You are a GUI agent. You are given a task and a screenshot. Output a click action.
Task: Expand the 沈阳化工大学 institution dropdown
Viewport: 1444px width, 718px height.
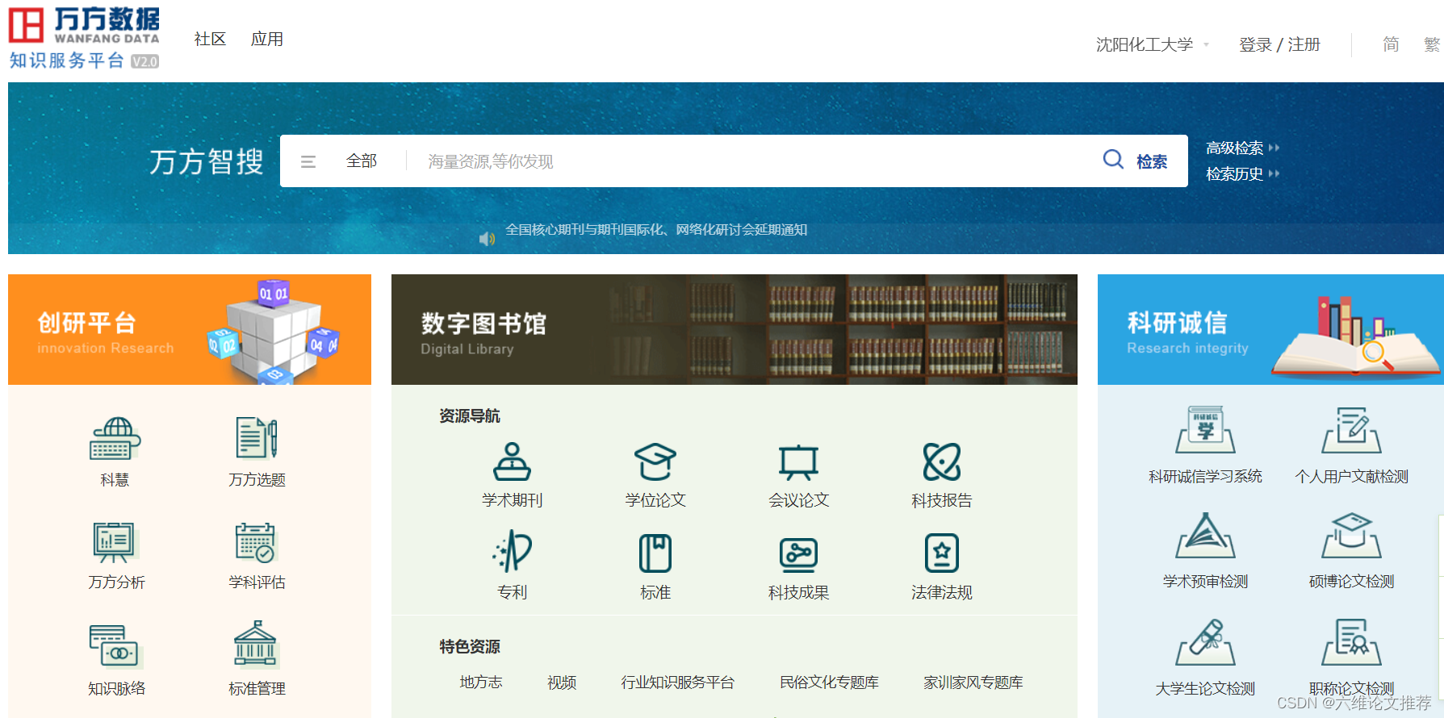1152,44
